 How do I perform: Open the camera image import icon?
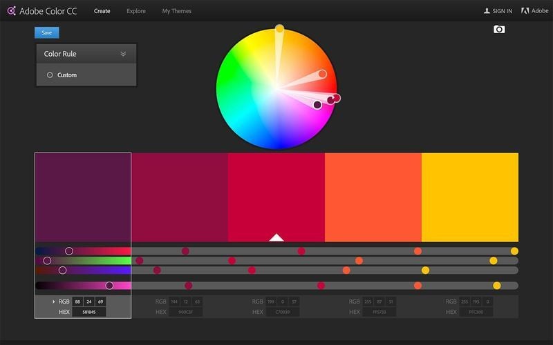[499, 30]
